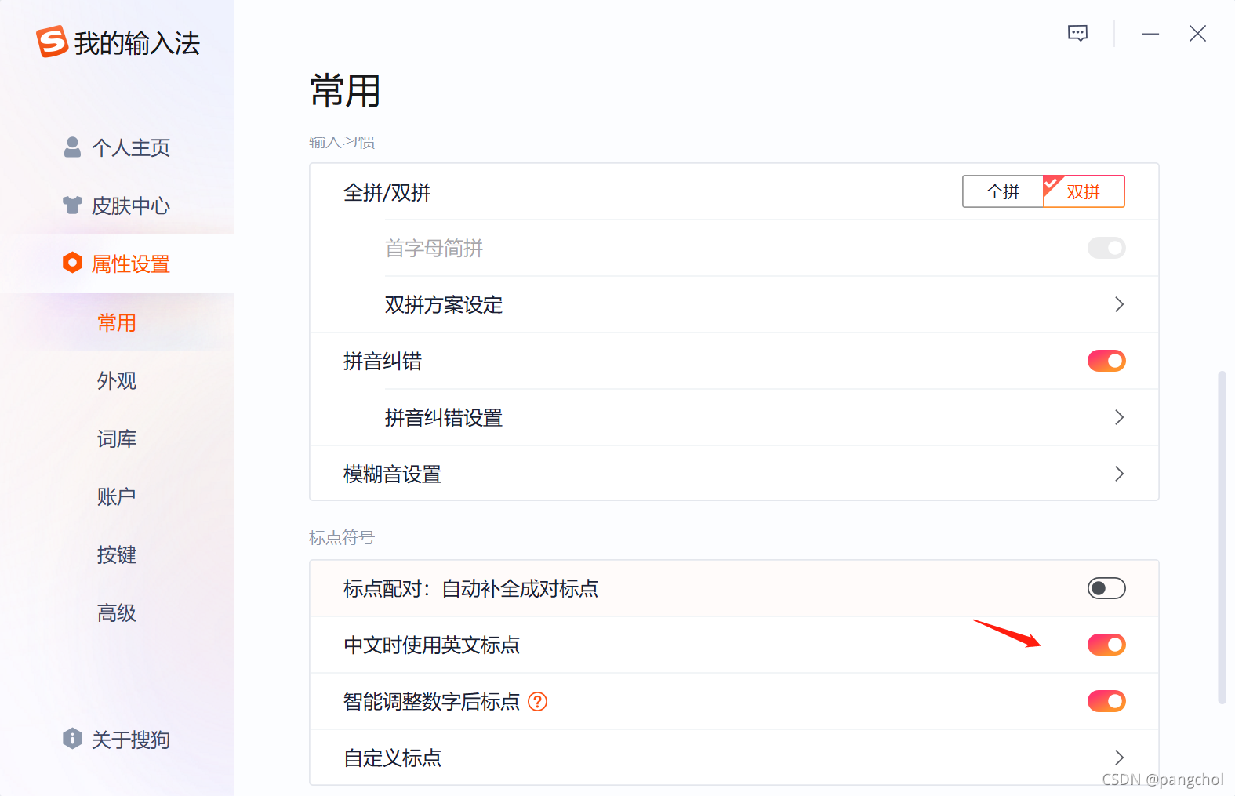Click the 全拼/双拼 row label
The height and width of the screenshot is (796, 1235).
coord(387,192)
